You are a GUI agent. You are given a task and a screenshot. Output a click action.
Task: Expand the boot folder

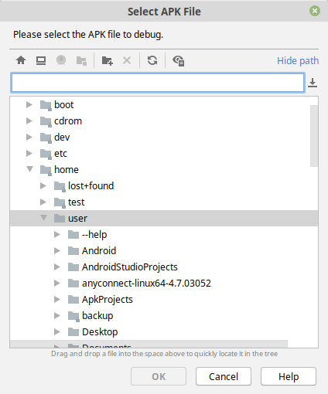[x=29, y=105]
